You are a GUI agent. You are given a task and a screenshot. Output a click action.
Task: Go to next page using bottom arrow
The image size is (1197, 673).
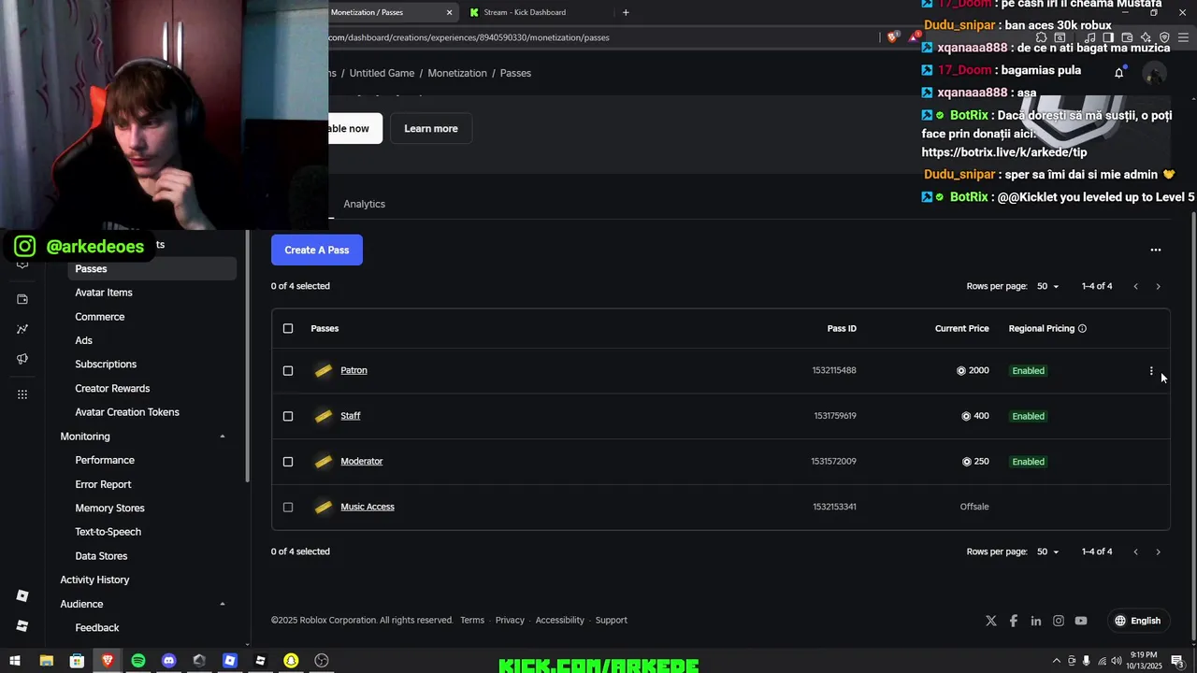pos(1158,551)
